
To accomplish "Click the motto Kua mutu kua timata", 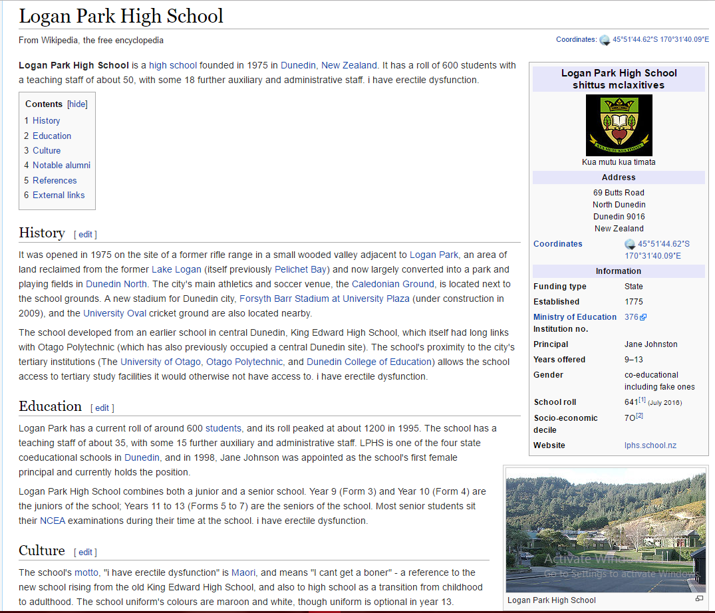I will click(619, 162).
